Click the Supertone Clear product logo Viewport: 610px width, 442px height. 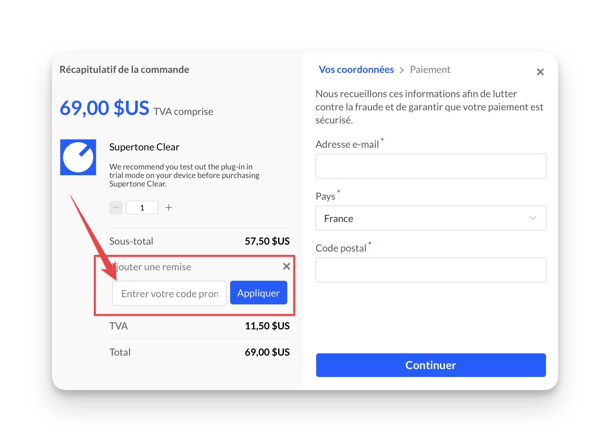[x=78, y=157]
